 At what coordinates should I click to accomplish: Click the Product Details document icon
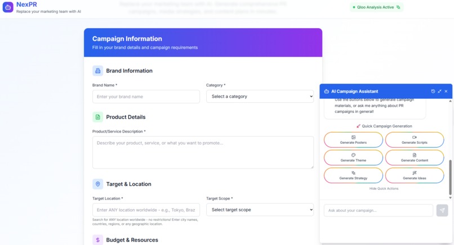[x=97, y=117]
